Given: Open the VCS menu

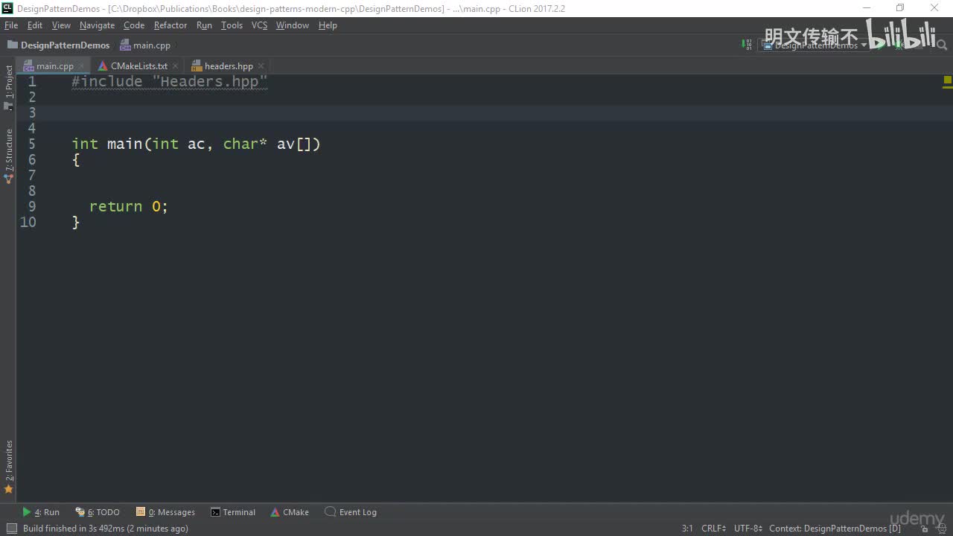Looking at the screenshot, I should (x=259, y=25).
